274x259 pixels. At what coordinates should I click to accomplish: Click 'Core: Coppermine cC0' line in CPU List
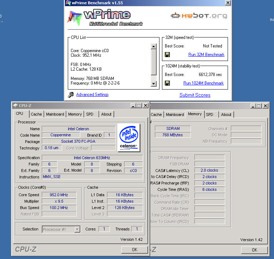(x=90, y=51)
